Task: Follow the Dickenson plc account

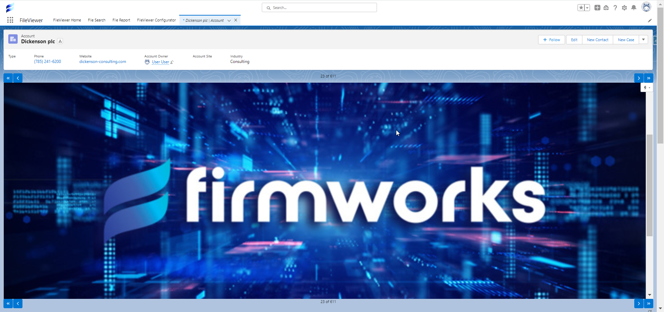Action: click(552, 40)
